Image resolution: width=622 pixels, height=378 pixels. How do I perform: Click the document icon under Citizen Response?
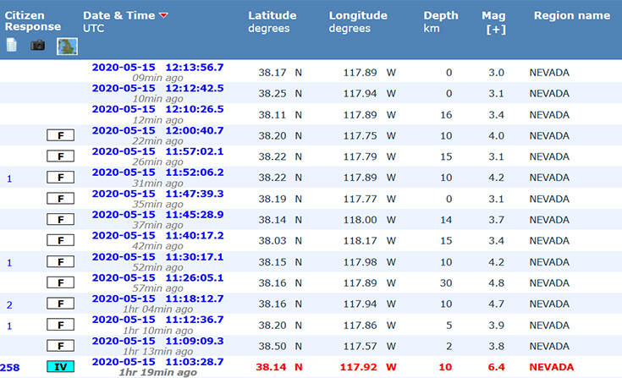click(12, 45)
